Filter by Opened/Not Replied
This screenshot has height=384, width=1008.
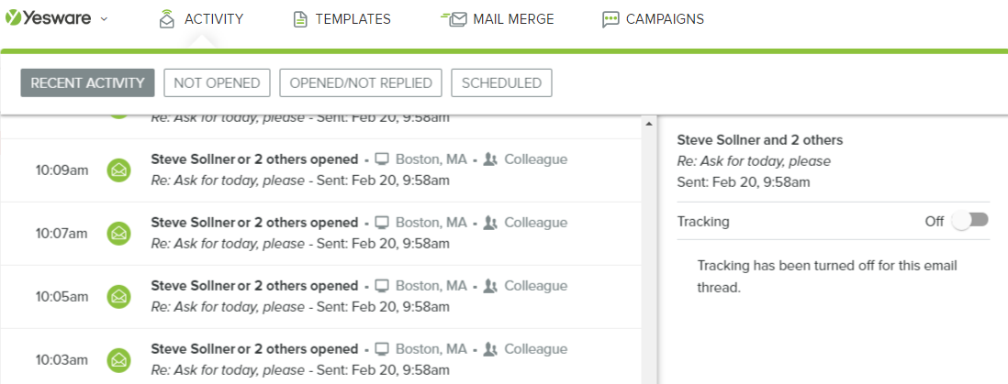pos(361,82)
